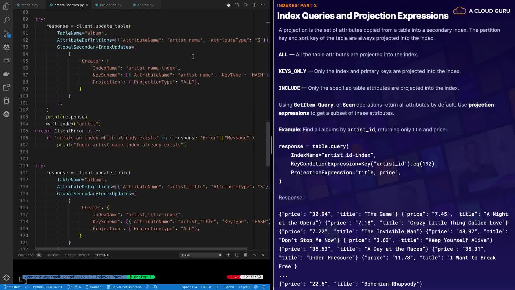Open the Debug view bug icon

click(6, 47)
